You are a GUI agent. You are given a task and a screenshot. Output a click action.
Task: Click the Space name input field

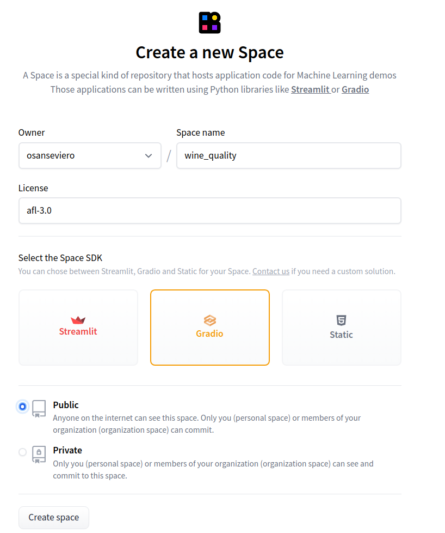tap(288, 155)
